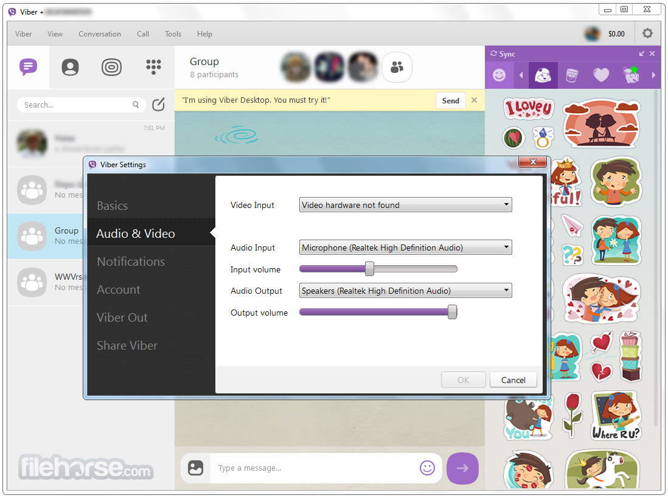
Task: Dismiss the Viber Desktop invite banner
Action: tap(474, 100)
